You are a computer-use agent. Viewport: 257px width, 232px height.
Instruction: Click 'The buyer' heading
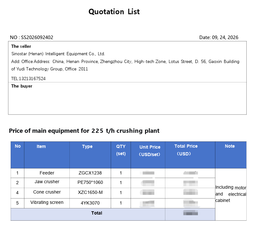pyautogui.click(x=22, y=86)
